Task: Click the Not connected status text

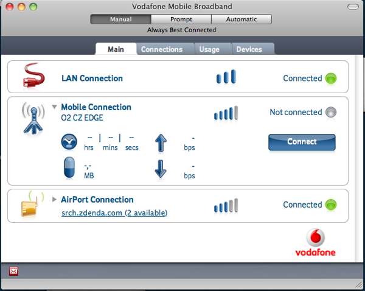Action: pos(296,112)
